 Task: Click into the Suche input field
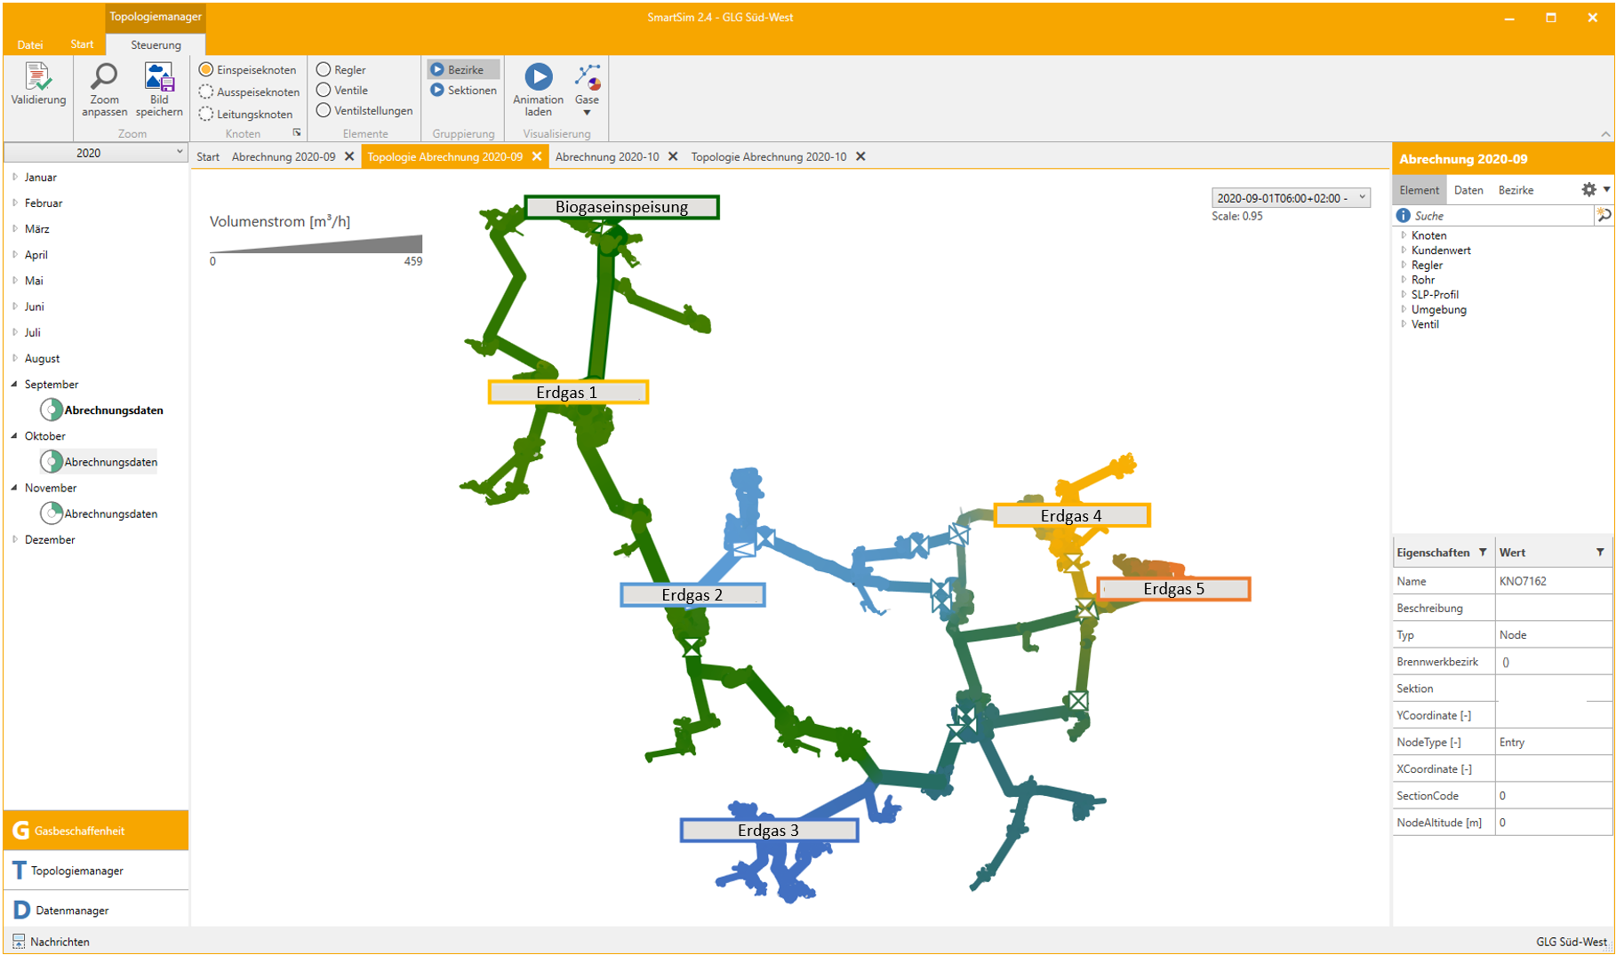[x=1502, y=216]
